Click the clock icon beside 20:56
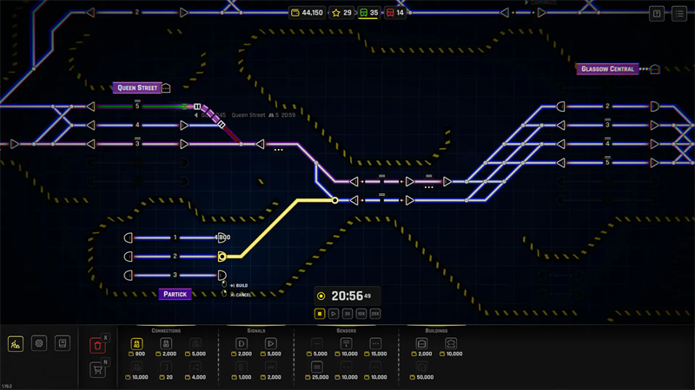 coord(321,296)
